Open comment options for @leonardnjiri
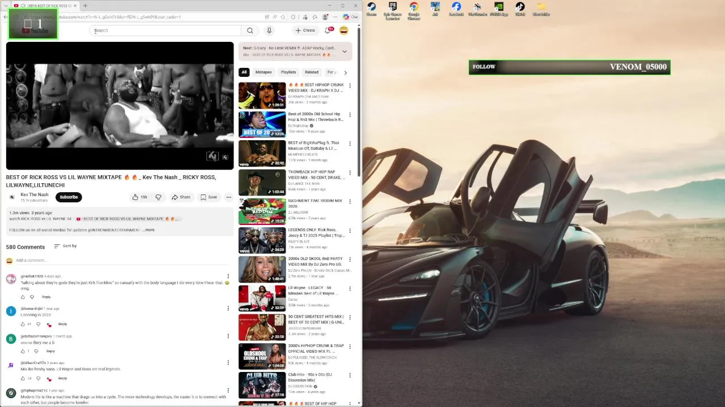This screenshot has height=407, width=725. (228, 309)
